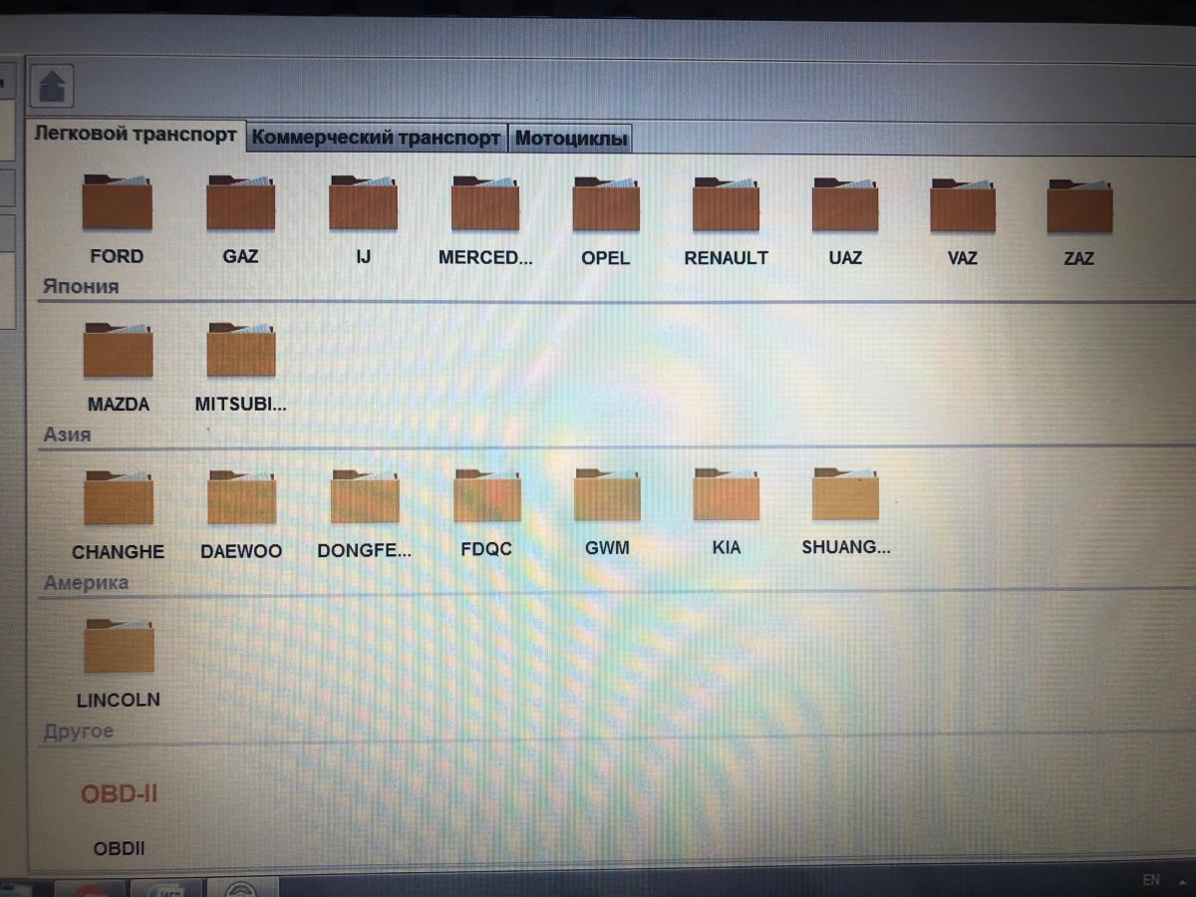
Task: Open the RENAULT folder
Action: click(727, 203)
